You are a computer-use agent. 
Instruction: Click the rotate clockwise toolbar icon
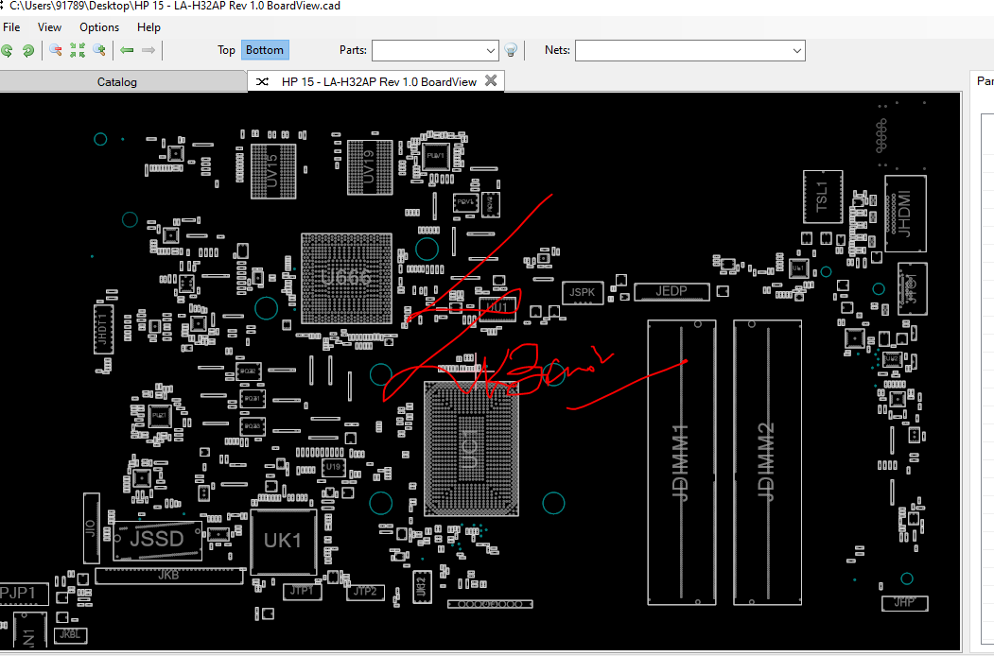pos(27,51)
